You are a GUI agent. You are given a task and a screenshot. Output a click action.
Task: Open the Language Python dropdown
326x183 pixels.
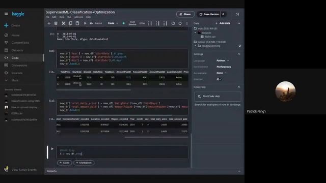click(223, 60)
